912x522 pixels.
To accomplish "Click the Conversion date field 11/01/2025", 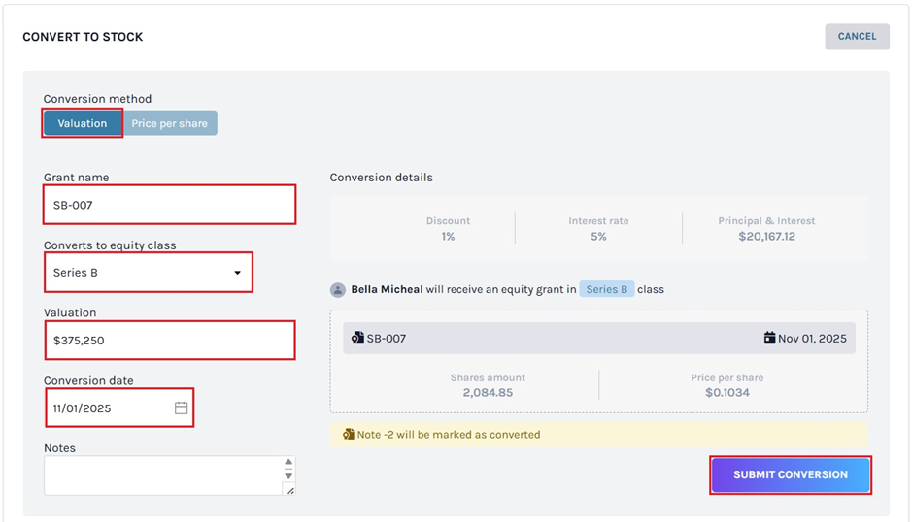I will 119,408.
